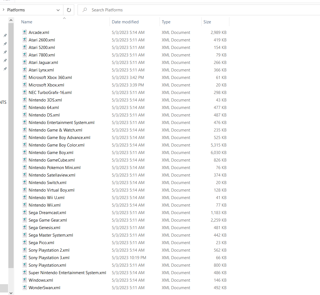Expand the breadcrumb chevron before Platforms
The image size is (320, 295).
[3, 10]
